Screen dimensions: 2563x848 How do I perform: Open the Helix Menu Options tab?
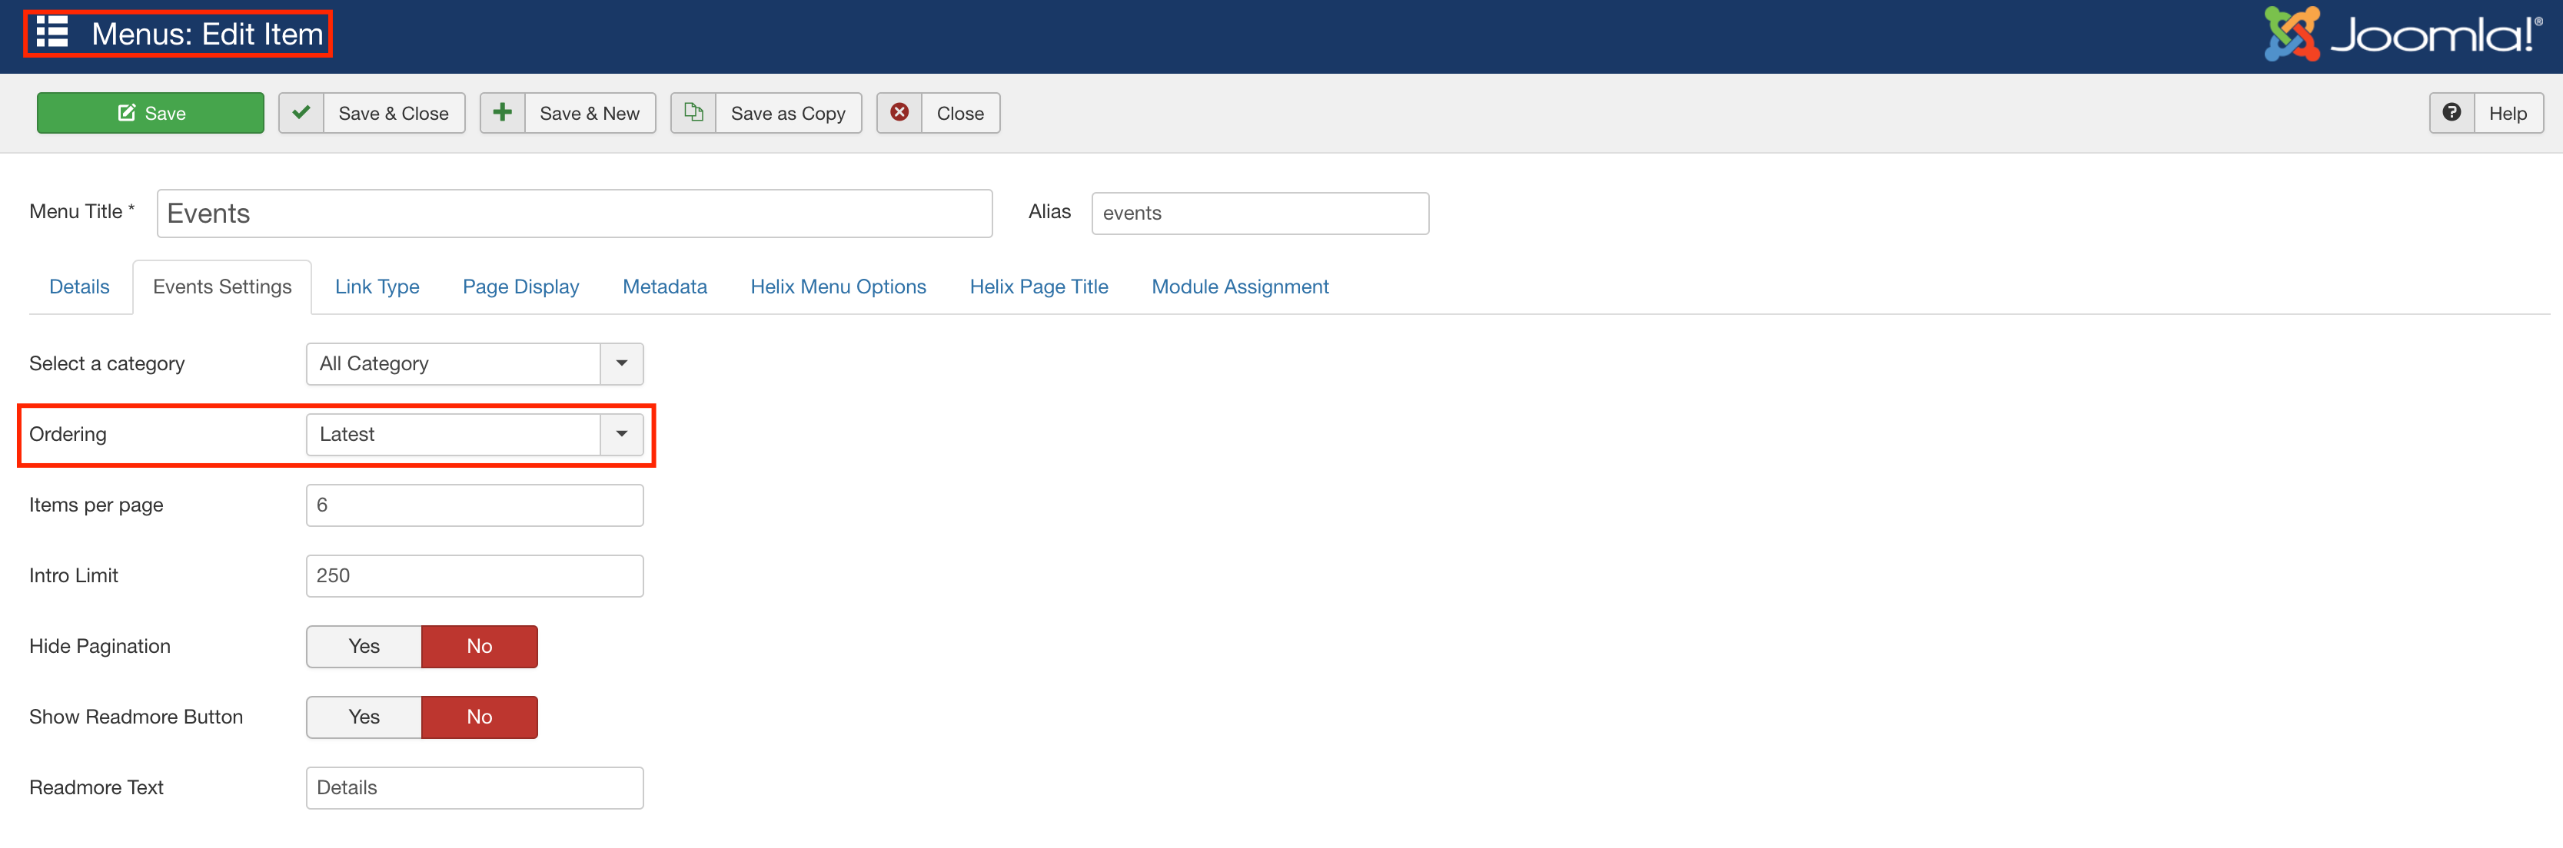838,287
